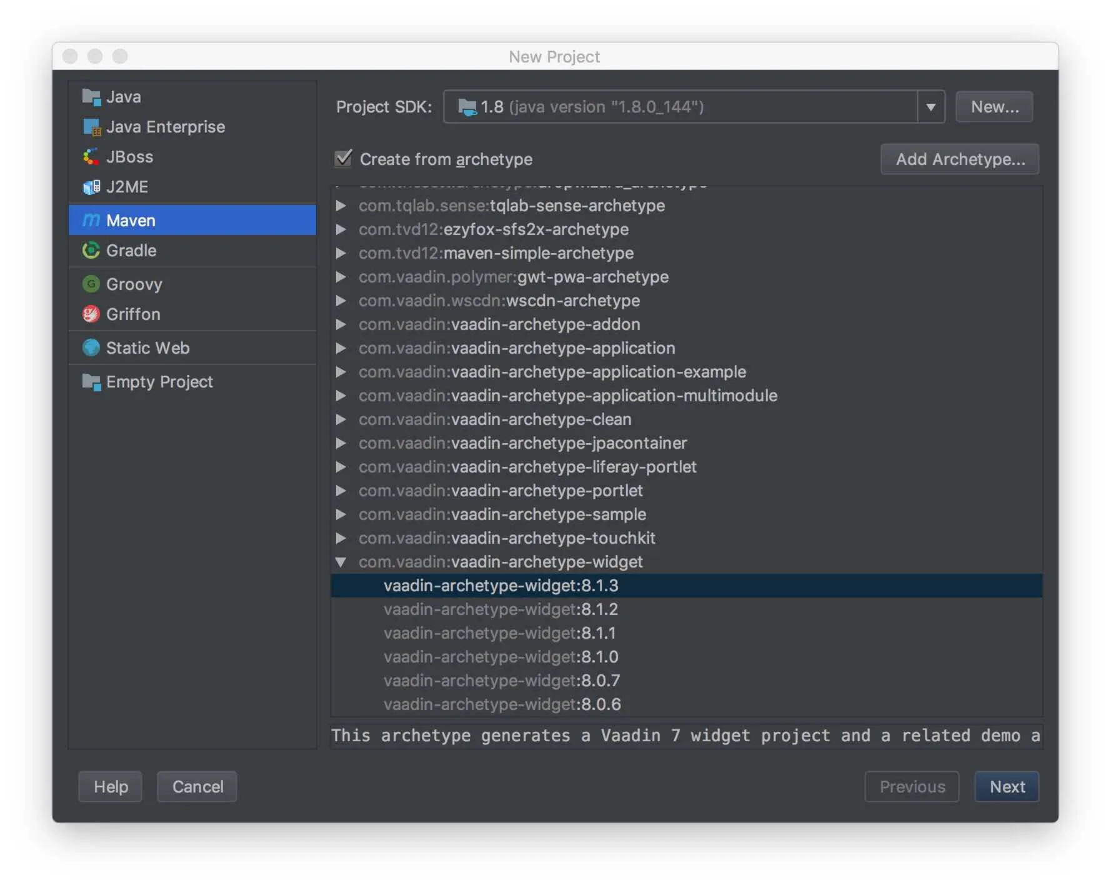Viewport: 1111px width, 885px height.
Task: Select com.vaadin:vaadin-archetype-portlet row
Action: pos(687,491)
